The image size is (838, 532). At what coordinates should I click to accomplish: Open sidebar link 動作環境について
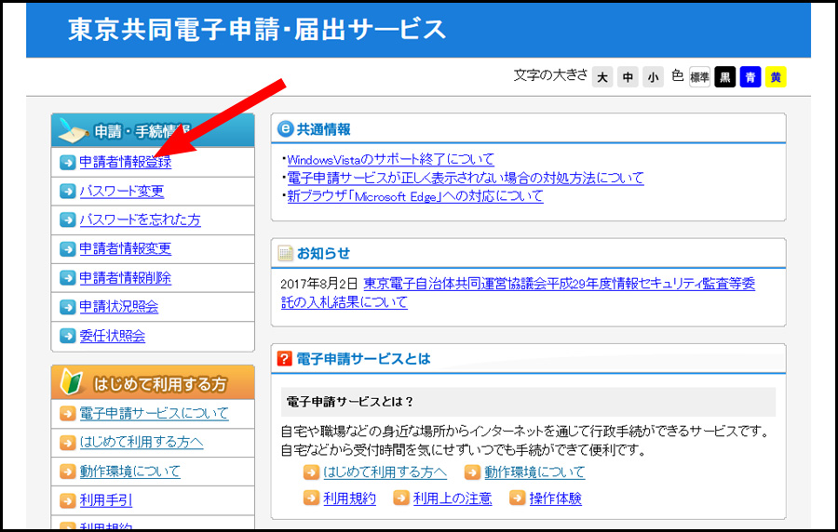(129, 472)
